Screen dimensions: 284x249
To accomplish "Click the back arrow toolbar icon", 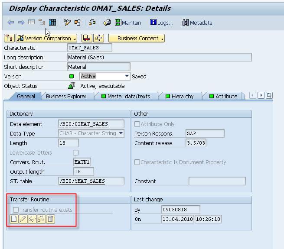I will coord(11,23).
